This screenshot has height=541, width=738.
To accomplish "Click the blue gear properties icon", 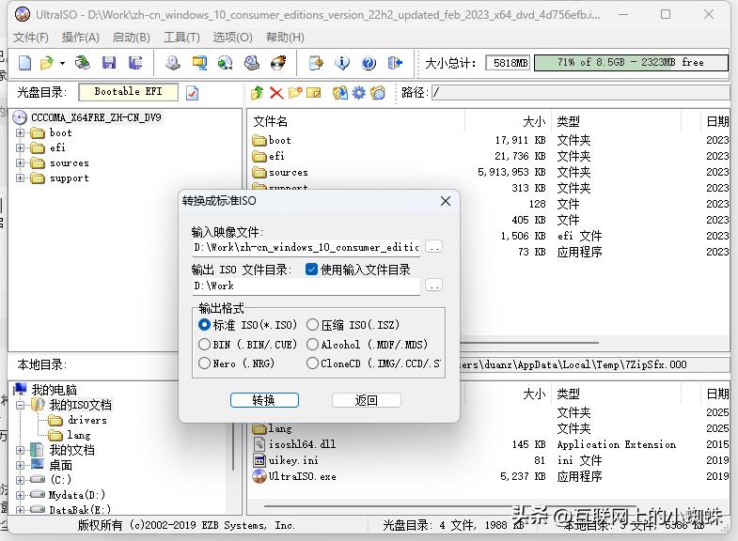I will click(358, 93).
